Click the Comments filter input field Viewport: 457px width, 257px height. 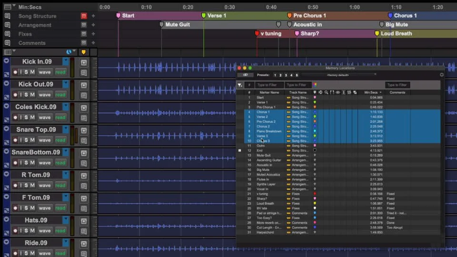coord(397,85)
